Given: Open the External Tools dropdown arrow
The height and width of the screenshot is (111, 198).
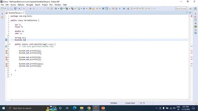Looking at the screenshot, I should pyautogui.click(x=75, y=9).
